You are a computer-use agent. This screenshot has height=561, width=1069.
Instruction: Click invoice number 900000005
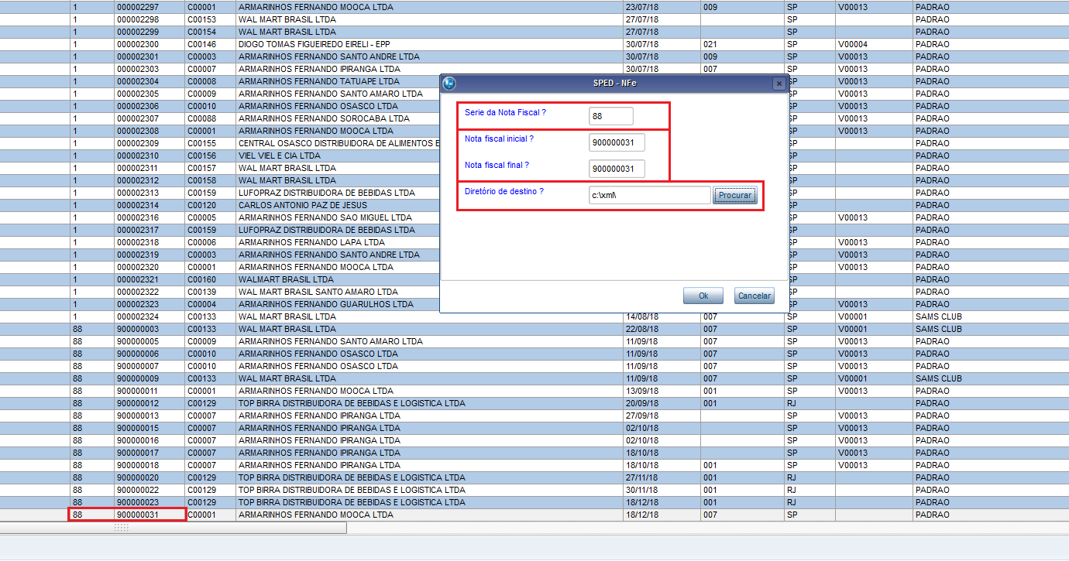(x=137, y=341)
